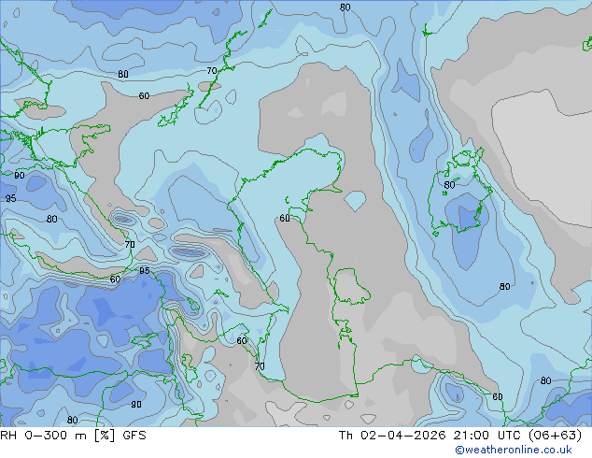Click the 'RH 0-300 m [%] GFS' title text
This screenshot has height=458, width=592.
coord(73,436)
